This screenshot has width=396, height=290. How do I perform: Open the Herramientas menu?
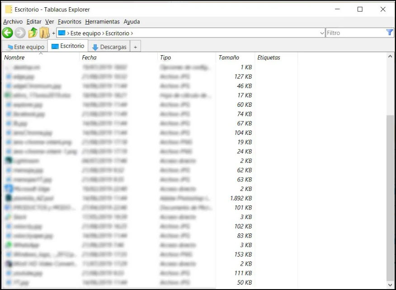(x=102, y=22)
